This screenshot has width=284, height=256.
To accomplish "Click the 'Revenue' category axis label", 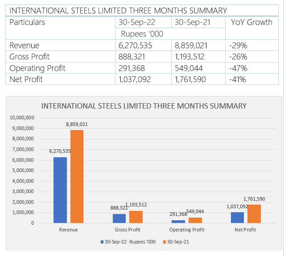I will (68, 230).
